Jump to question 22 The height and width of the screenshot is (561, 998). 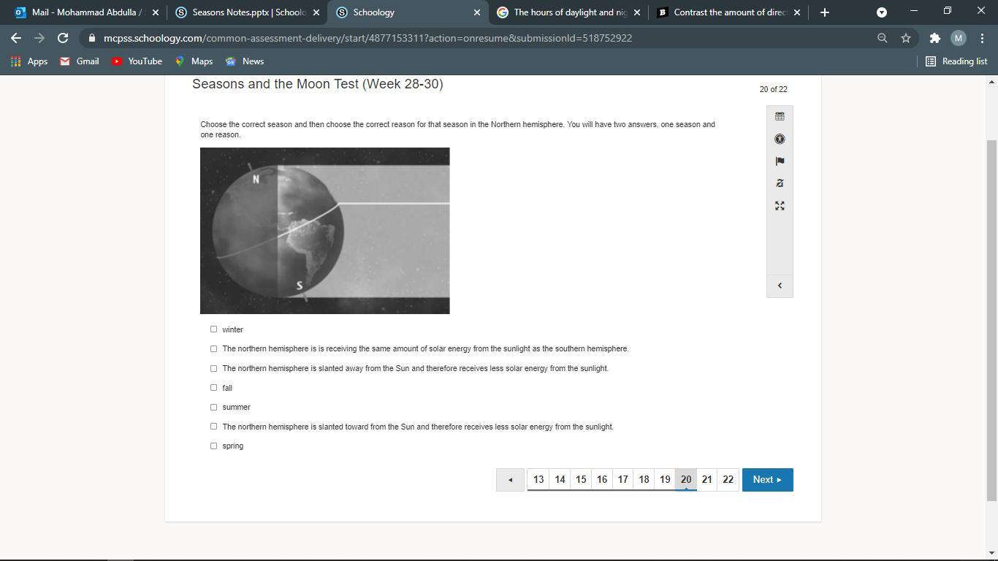coord(728,480)
